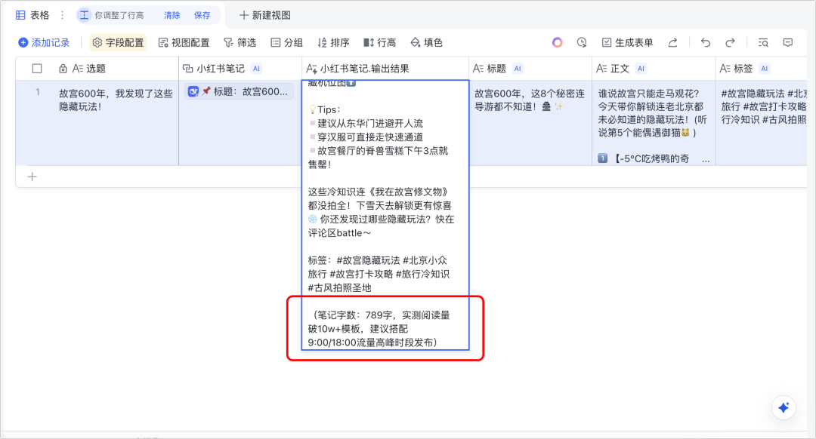The height and width of the screenshot is (439, 816).
Task: Click the text 这些冷知识连《我在故宫修文物》
Action: 379,192
